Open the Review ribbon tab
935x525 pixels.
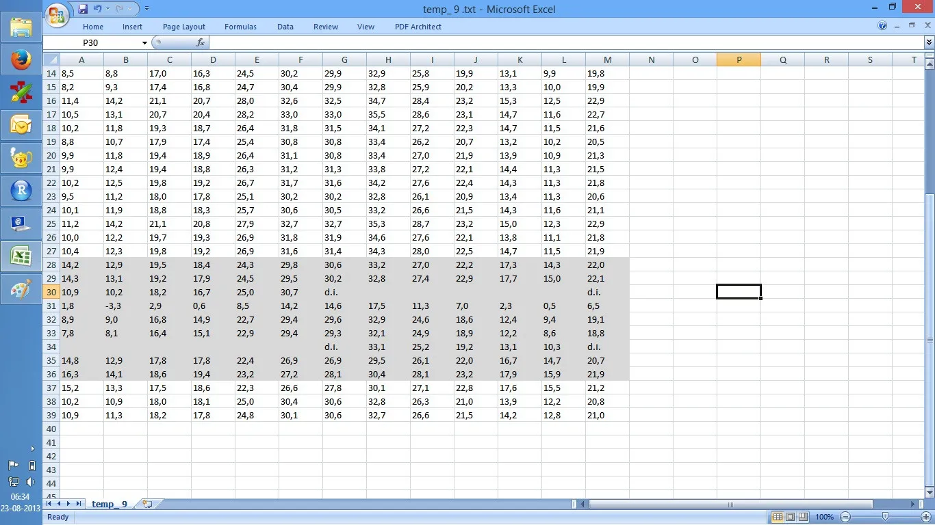click(326, 27)
